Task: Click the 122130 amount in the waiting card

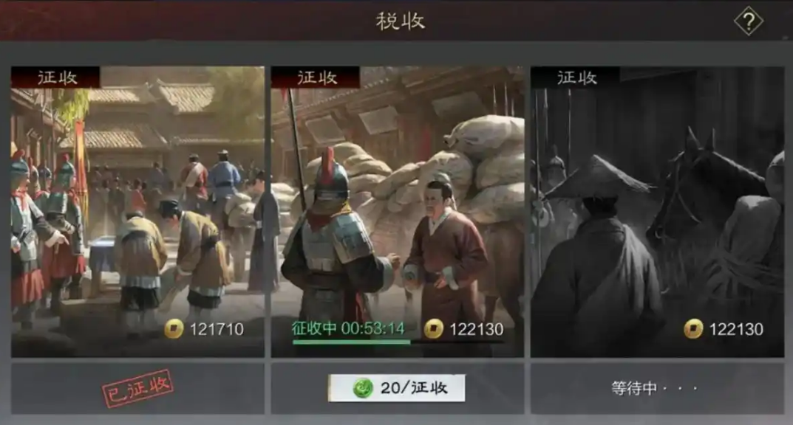Action: click(736, 330)
